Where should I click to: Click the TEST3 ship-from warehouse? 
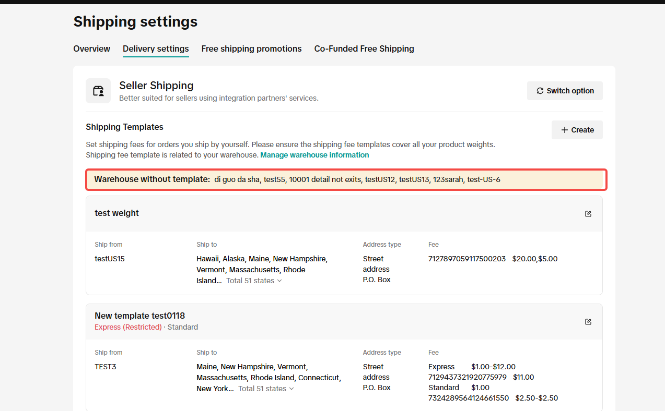pos(106,367)
